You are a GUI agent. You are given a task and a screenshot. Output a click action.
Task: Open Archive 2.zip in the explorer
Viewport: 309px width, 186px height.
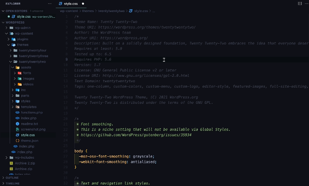[25, 163]
